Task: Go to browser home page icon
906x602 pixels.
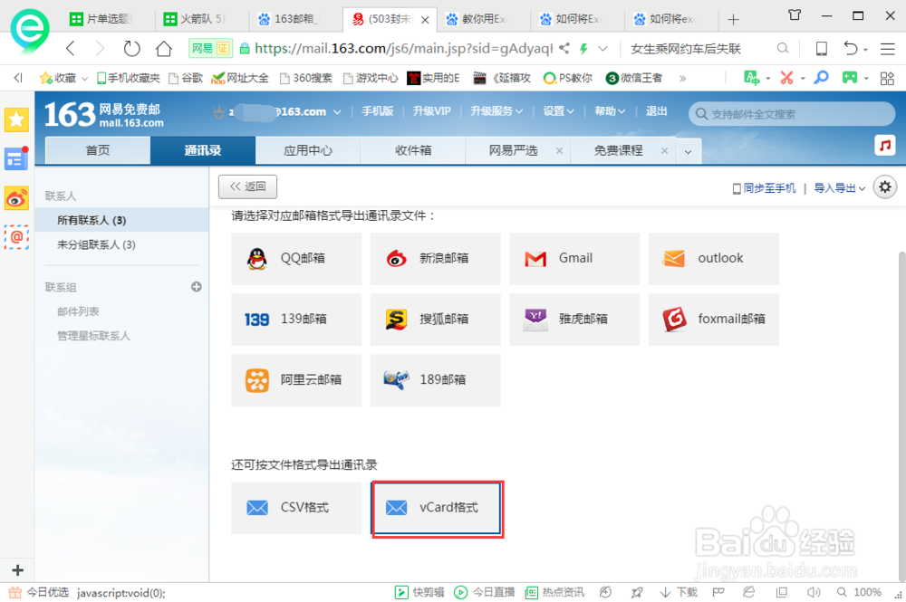Action: tap(164, 49)
